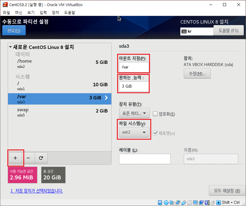Image resolution: width=246 pixels, height=206 pixels.
Task: Click the host key arrow icon
Action: tap(218, 203)
